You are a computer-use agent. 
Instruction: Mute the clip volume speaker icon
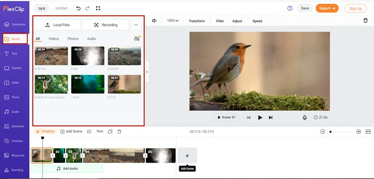coord(154,21)
